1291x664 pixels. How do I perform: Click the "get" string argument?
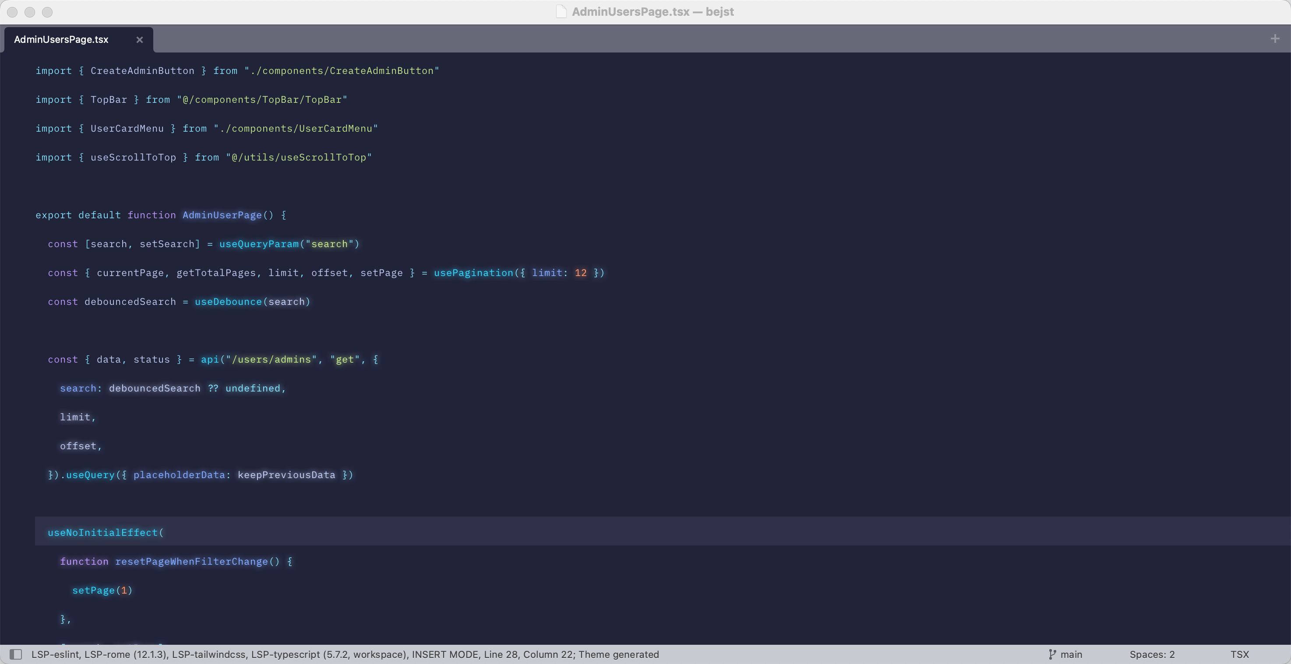[345, 359]
